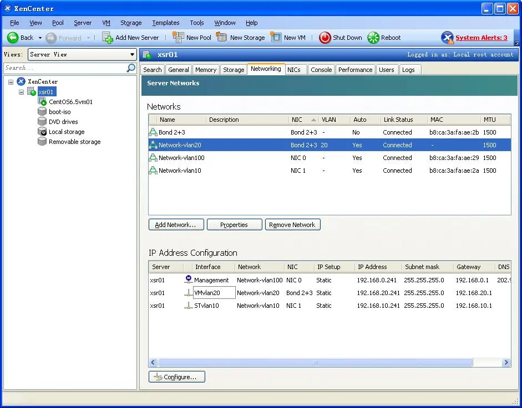The height and width of the screenshot is (408, 522).
Task: Click the Add Network button
Action: tap(175, 225)
